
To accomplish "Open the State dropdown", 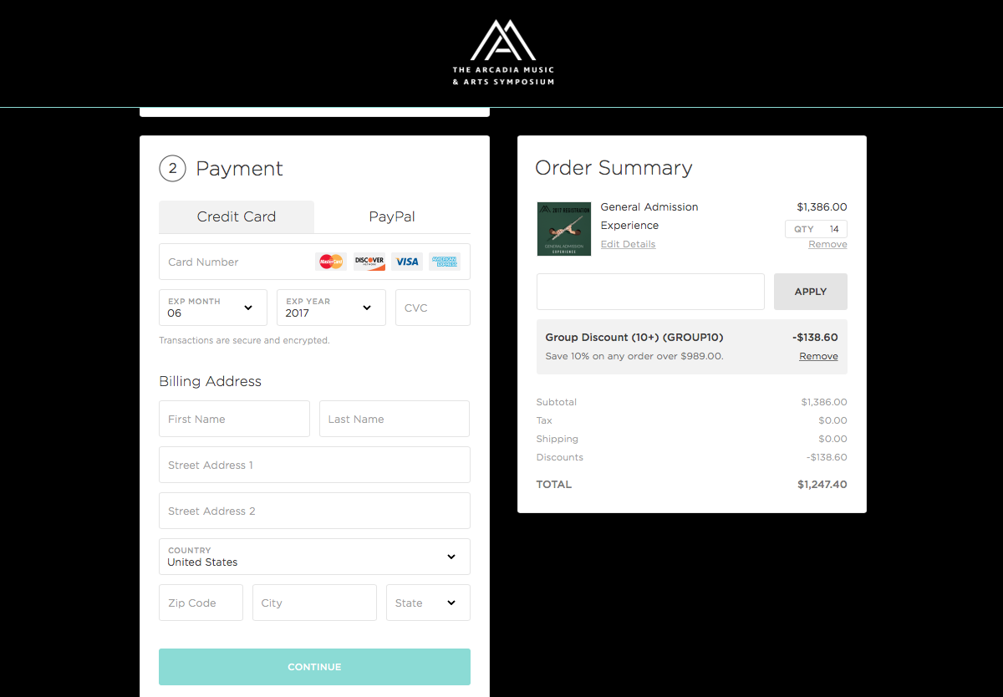I will pyautogui.click(x=428, y=603).
